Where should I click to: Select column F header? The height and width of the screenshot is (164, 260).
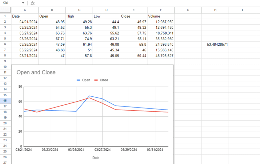pyautogui.click(x=161, y=10)
